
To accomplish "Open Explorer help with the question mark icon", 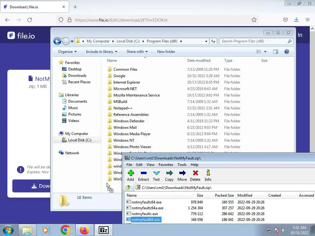I will click(287, 52).
